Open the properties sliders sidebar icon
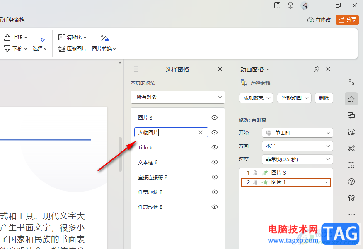The image size is (363, 249). pos(351,82)
